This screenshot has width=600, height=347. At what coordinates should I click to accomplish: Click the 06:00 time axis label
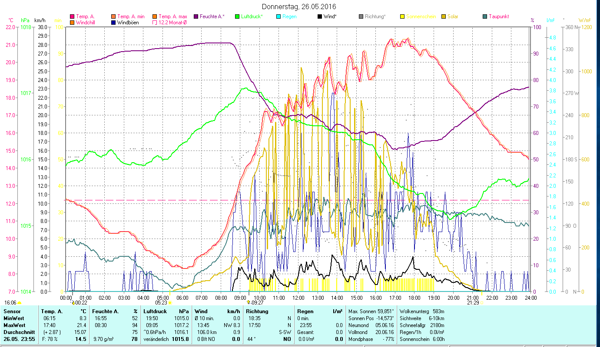point(182,298)
